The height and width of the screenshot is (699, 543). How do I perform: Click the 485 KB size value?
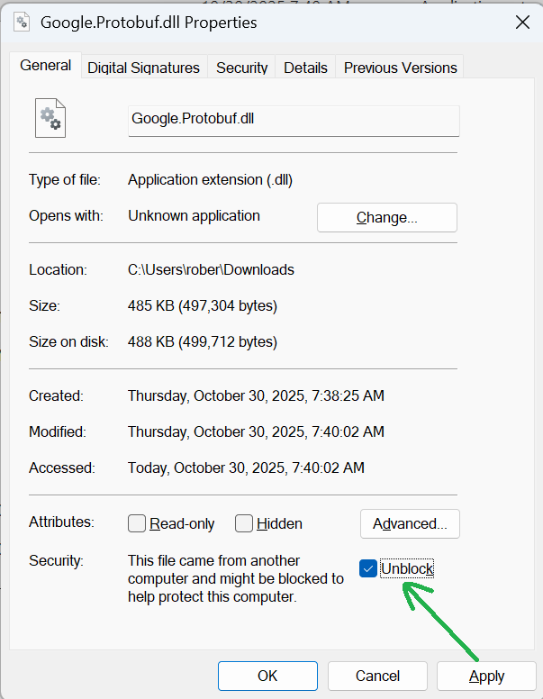203,306
